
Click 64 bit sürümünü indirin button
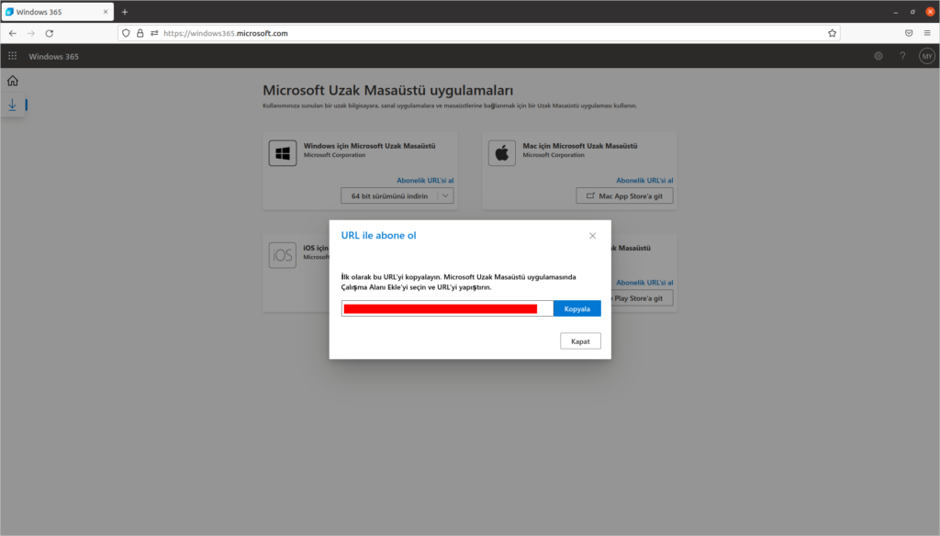[389, 196]
